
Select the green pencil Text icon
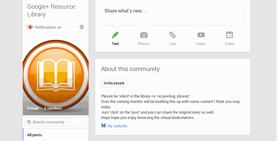pos(115,35)
